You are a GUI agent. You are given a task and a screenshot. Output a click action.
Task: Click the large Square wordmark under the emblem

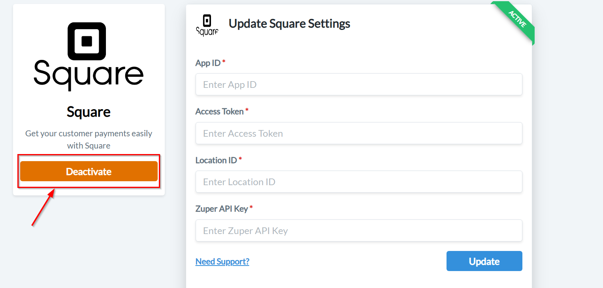(89, 75)
